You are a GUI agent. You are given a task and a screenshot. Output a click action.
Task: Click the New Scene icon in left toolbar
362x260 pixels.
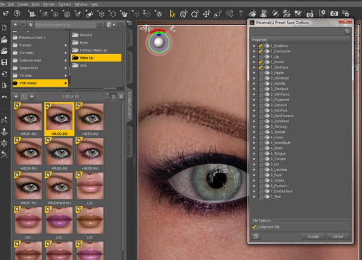5,26
